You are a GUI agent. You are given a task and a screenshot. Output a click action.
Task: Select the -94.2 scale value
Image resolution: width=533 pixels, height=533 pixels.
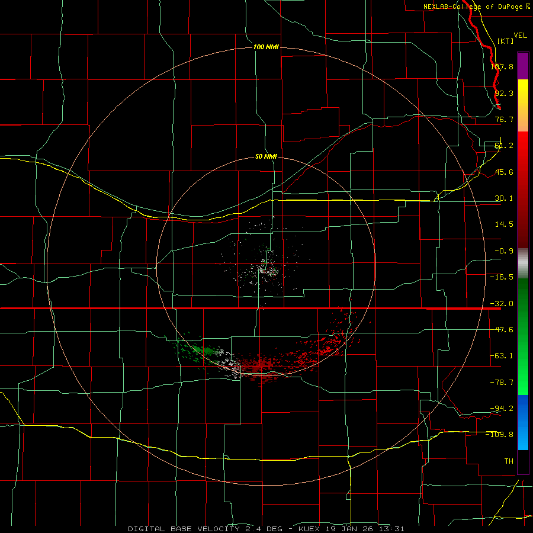coord(502,408)
